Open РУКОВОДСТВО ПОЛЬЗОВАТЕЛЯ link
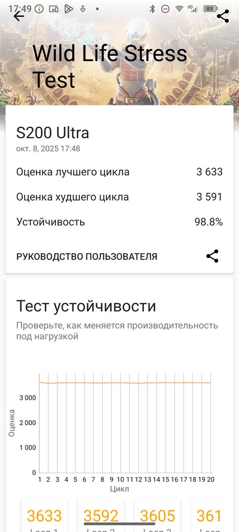The image size is (239, 532). (87, 257)
